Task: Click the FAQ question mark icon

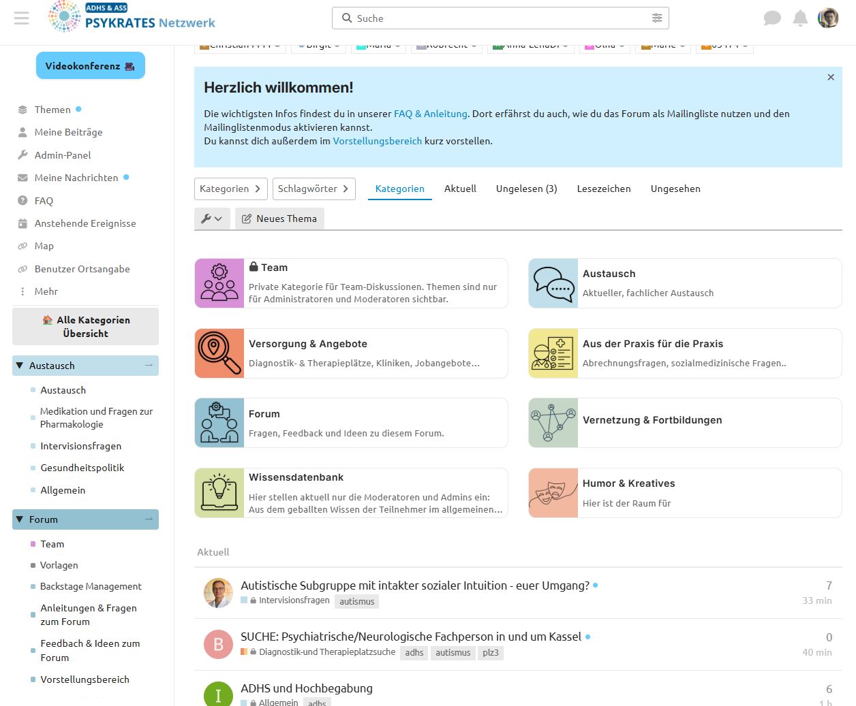Action: tap(21, 200)
